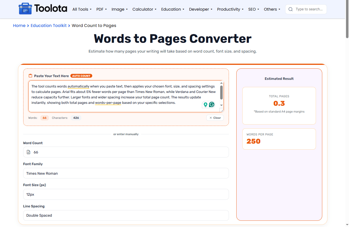Open the Education Toolkit breadcrumb link
Screen dimensions: 349x227
tap(49, 26)
